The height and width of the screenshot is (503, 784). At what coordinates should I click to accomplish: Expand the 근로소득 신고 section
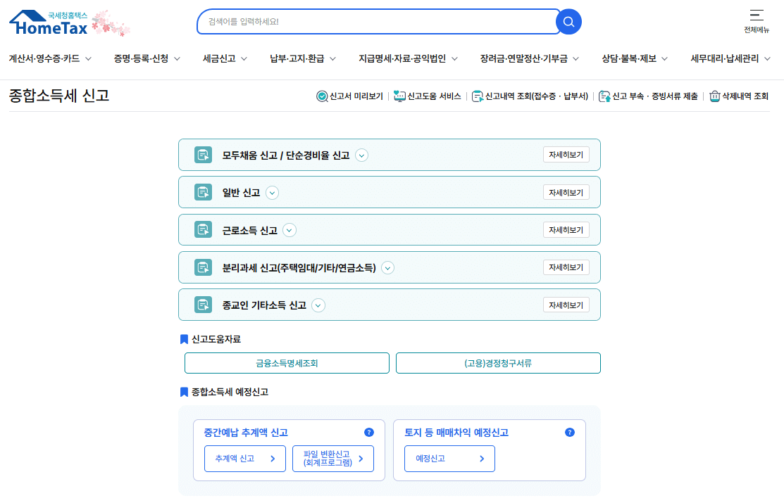[x=290, y=230]
